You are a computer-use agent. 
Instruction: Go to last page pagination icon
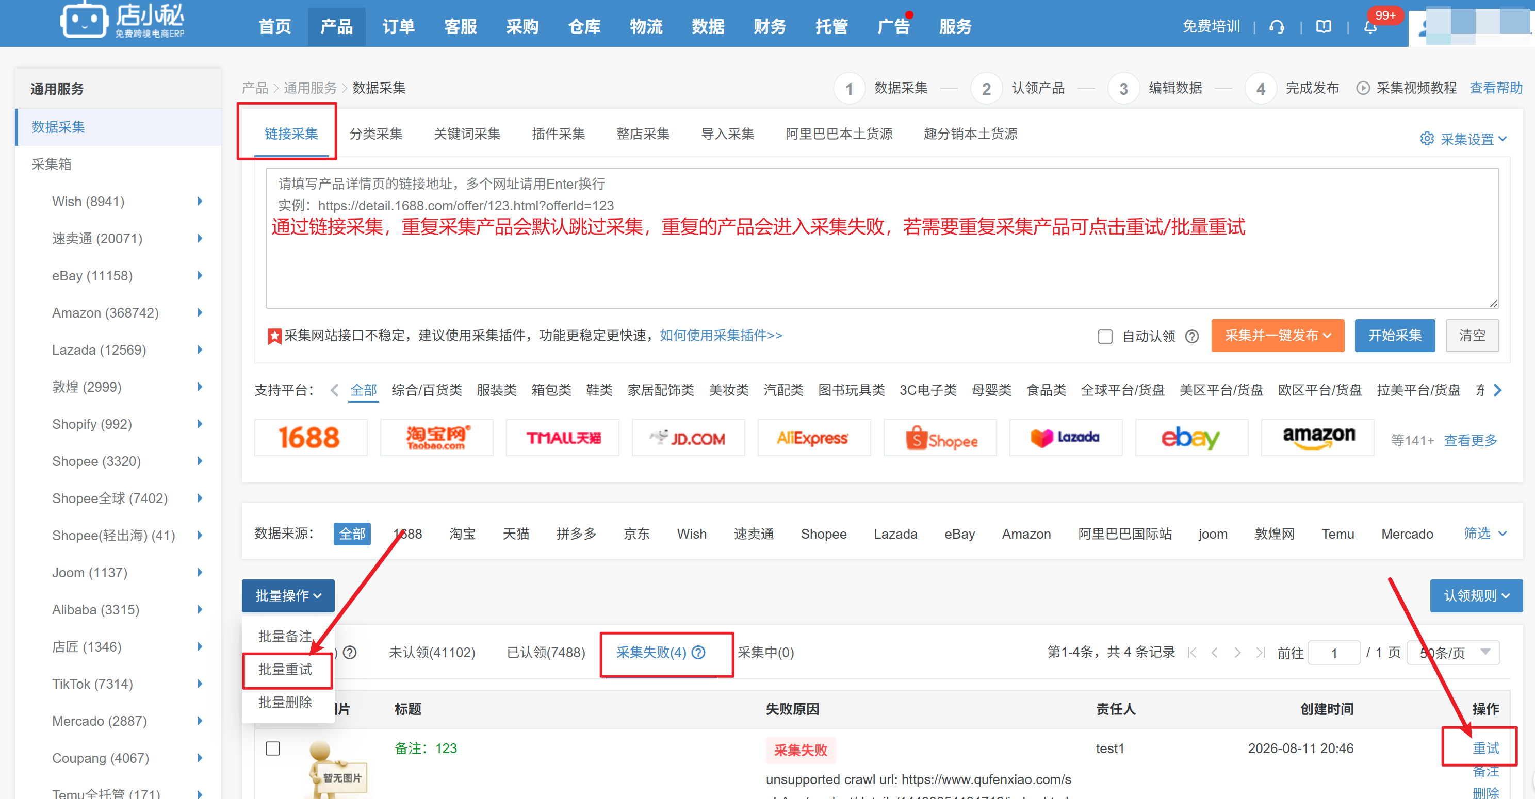(x=1260, y=653)
